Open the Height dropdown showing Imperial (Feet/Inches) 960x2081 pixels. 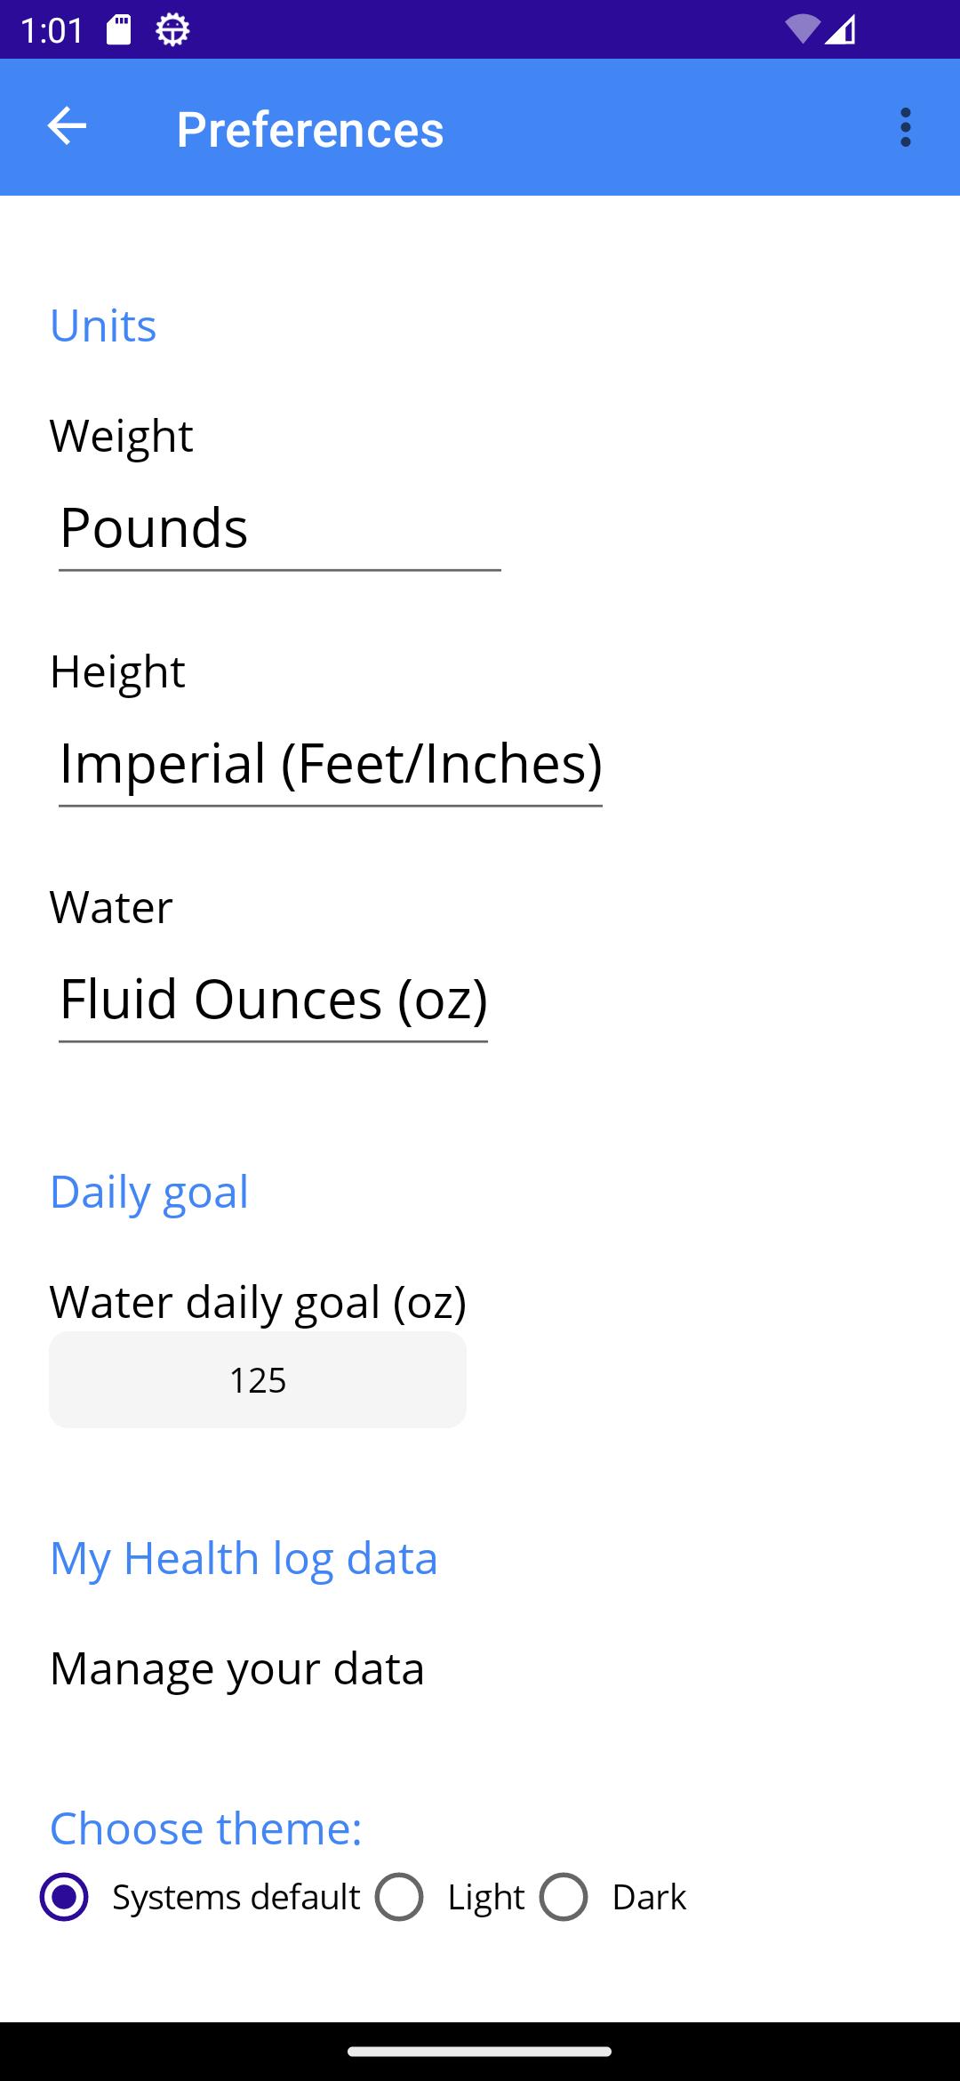(331, 764)
